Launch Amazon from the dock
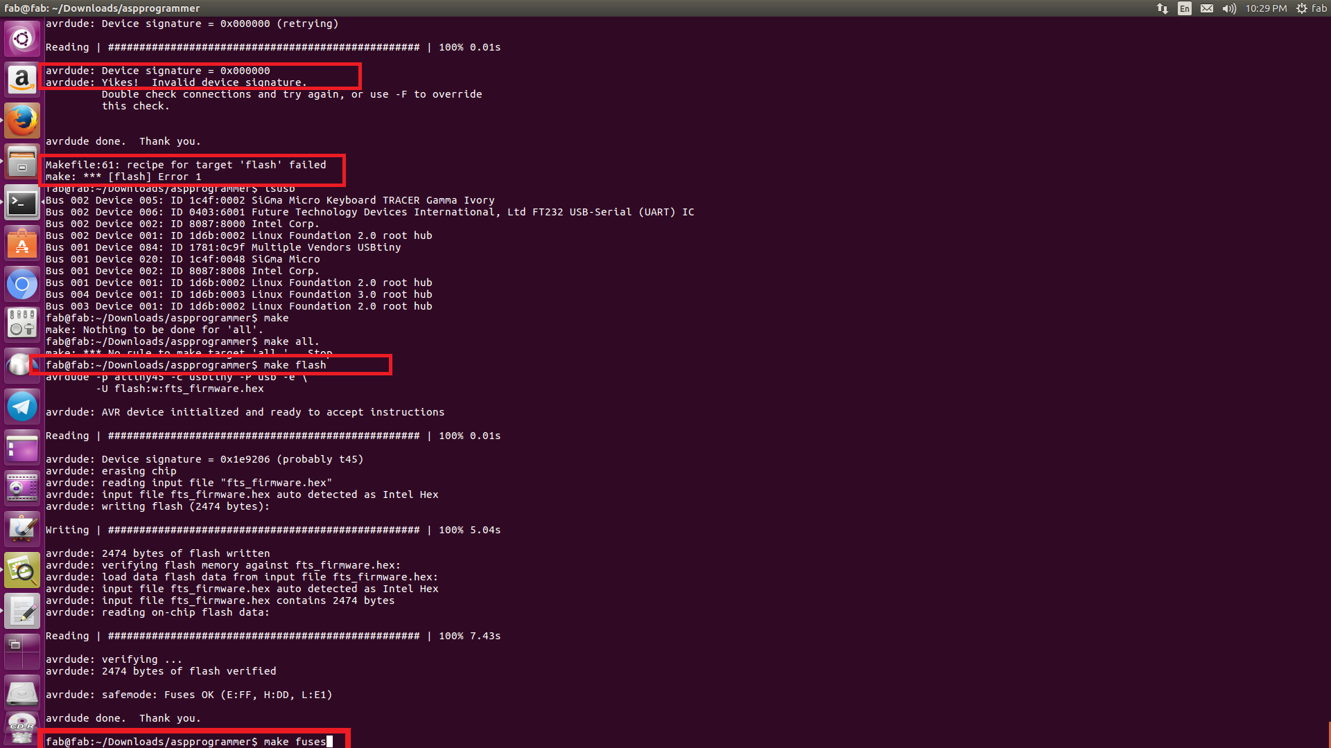Image resolution: width=1331 pixels, height=748 pixels. coord(22,80)
